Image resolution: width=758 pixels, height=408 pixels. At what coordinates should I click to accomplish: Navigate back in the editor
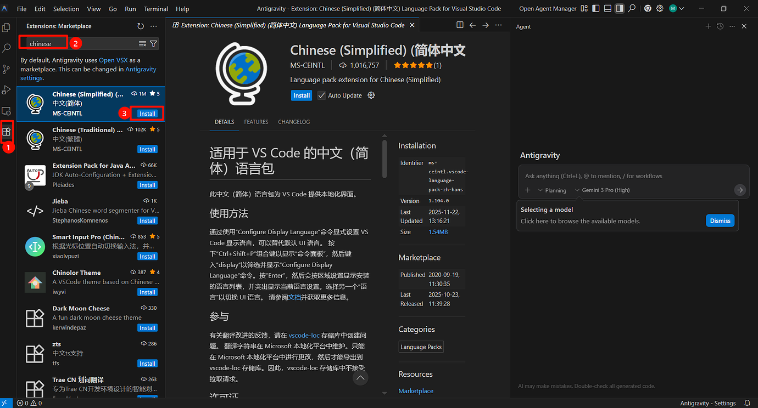[473, 25]
